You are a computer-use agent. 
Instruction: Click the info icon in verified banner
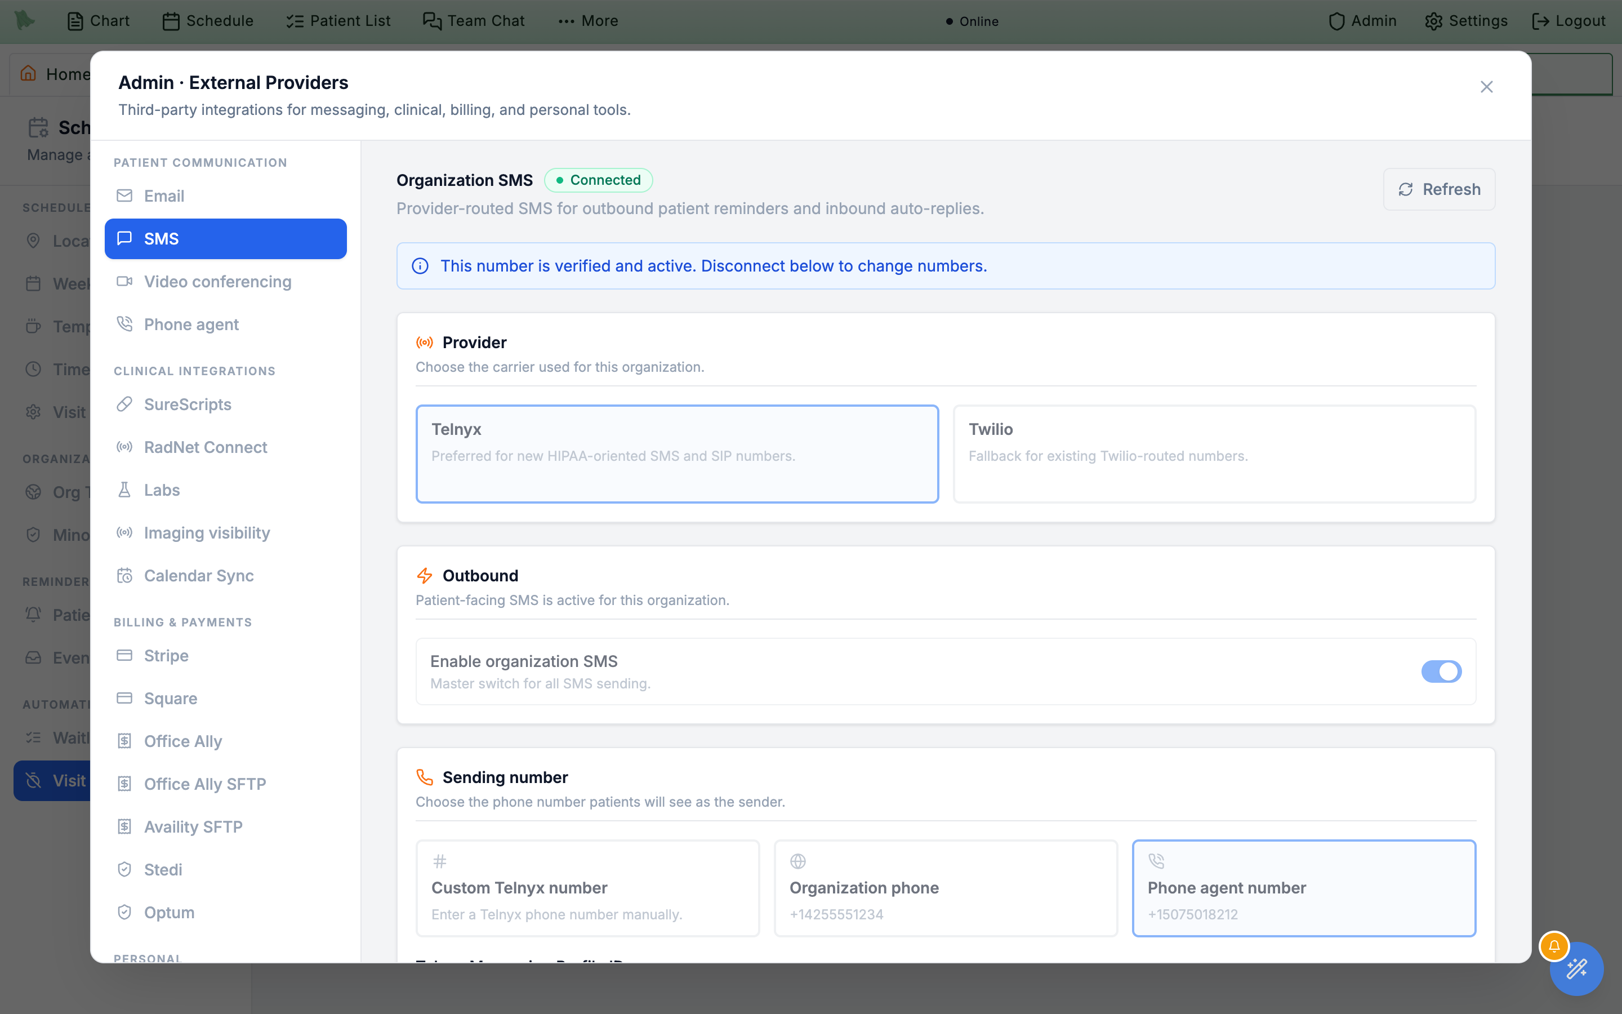[420, 266]
